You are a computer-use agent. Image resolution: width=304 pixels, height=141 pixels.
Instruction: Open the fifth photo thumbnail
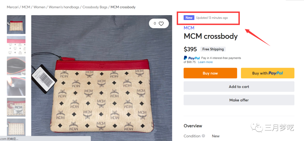point(16,107)
